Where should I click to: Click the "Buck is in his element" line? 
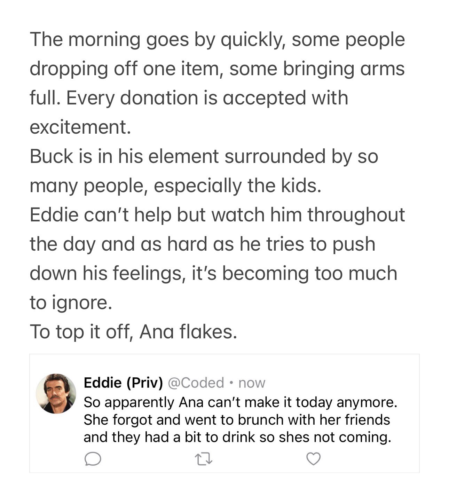(x=204, y=157)
